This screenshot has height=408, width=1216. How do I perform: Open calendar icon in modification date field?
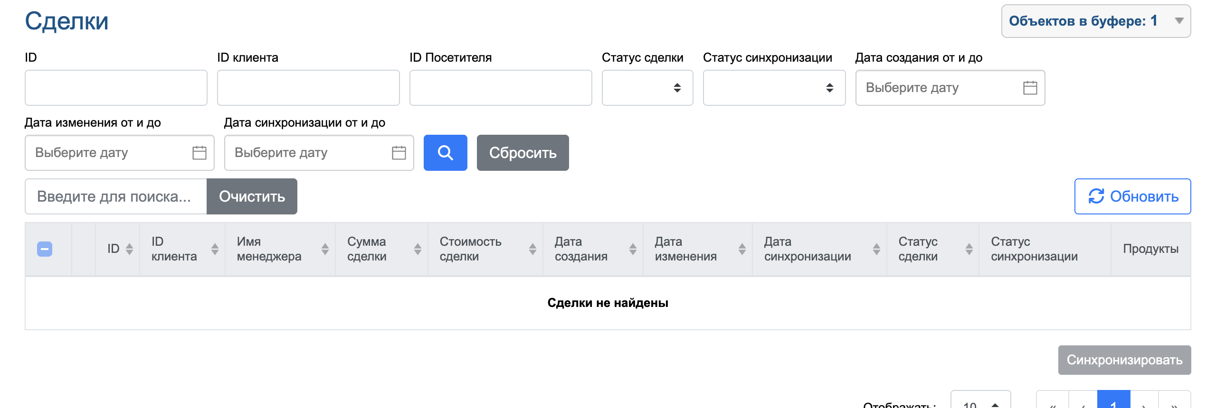pyautogui.click(x=199, y=153)
